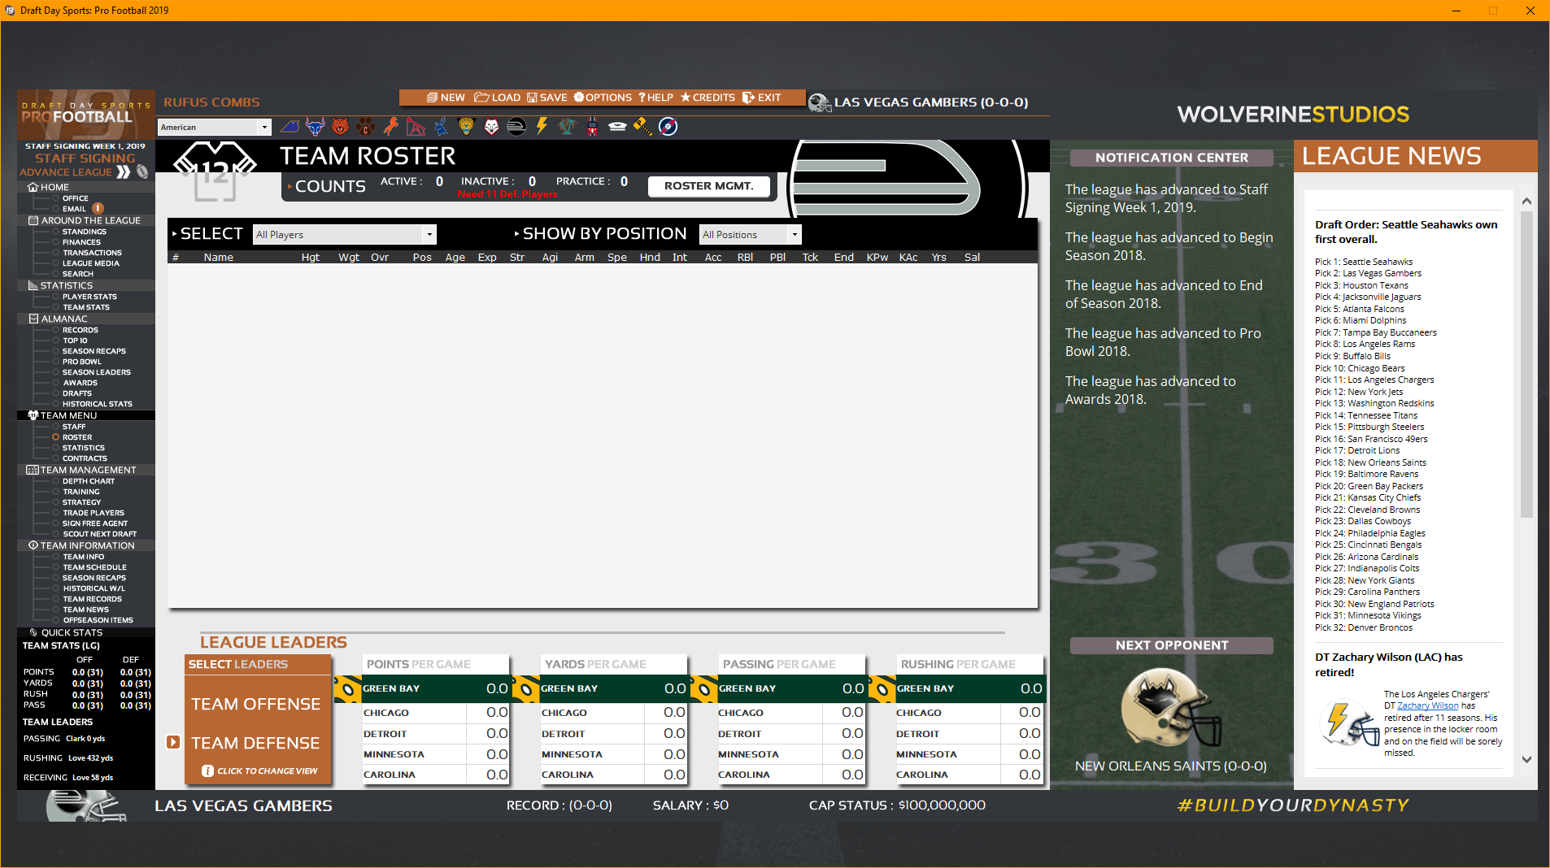Screen dimensions: 1550x868
Task: Click Save in the top menu
Action: pyautogui.click(x=546, y=98)
